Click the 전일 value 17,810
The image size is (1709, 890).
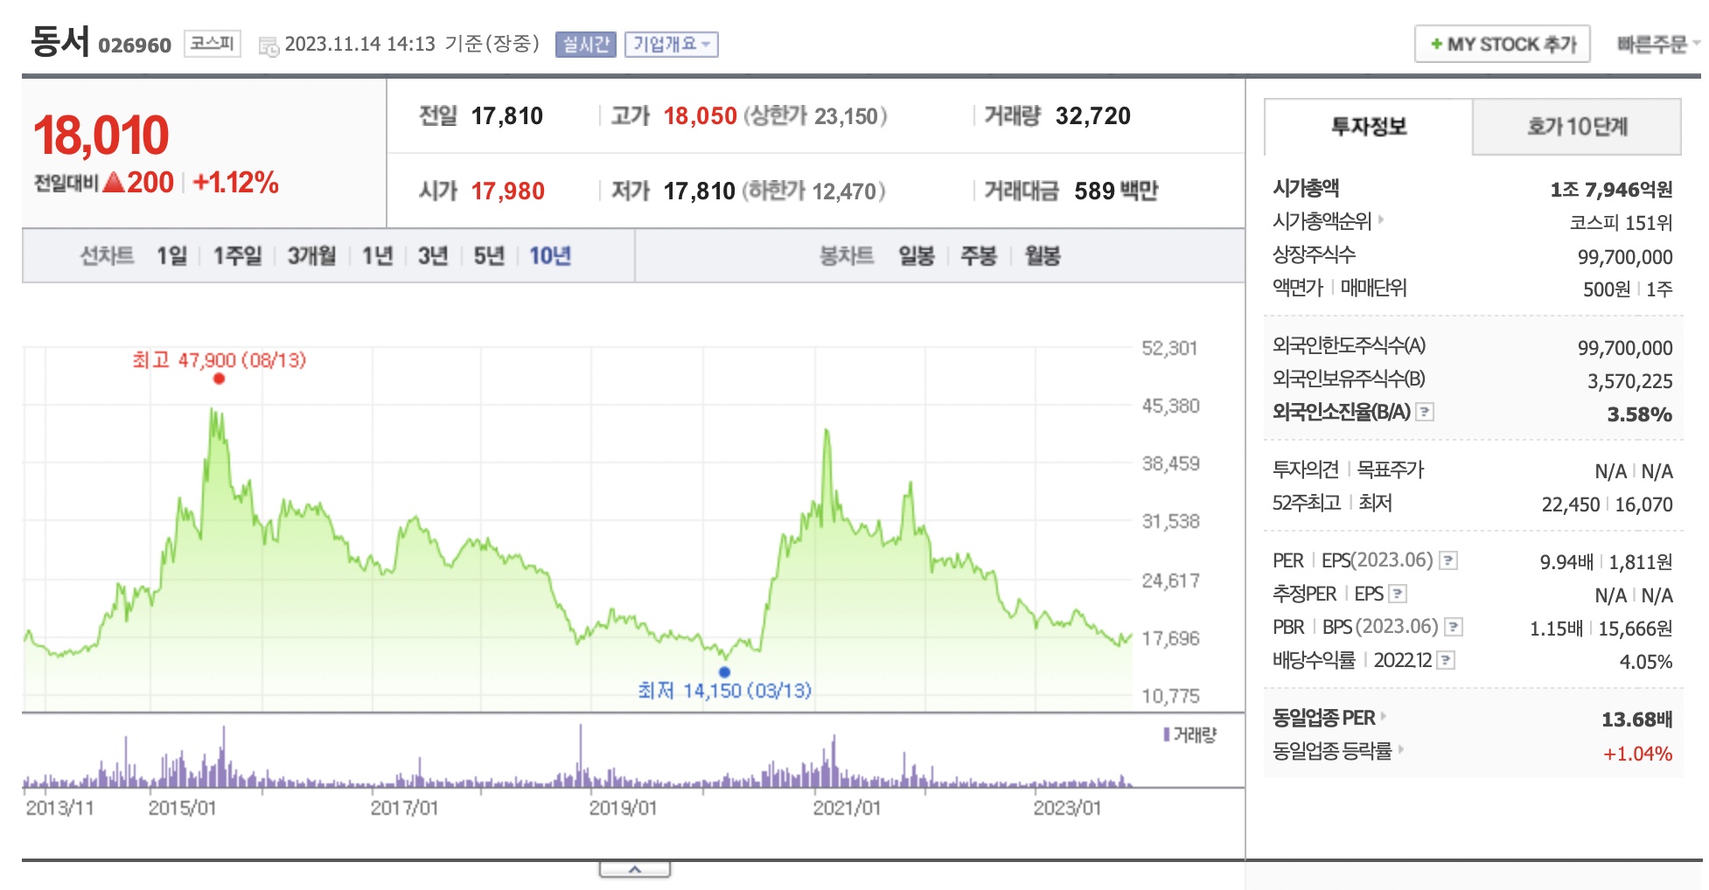click(x=507, y=115)
